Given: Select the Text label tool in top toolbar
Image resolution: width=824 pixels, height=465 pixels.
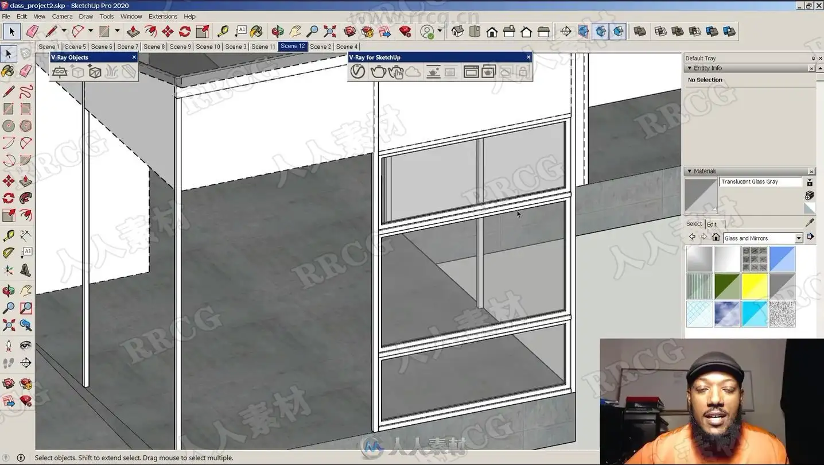Looking at the screenshot, I should (240, 31).
